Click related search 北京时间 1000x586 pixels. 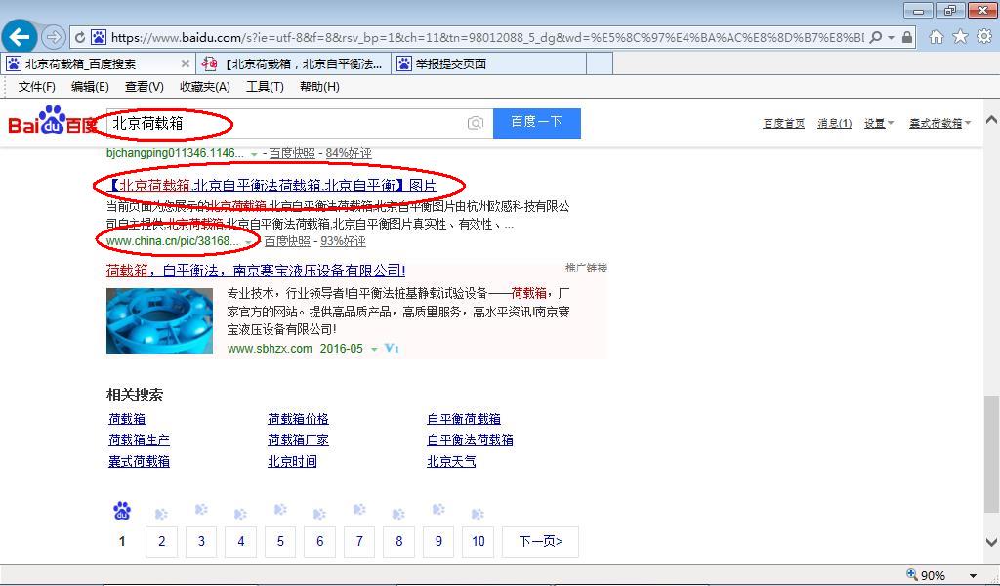click(292, 461)
